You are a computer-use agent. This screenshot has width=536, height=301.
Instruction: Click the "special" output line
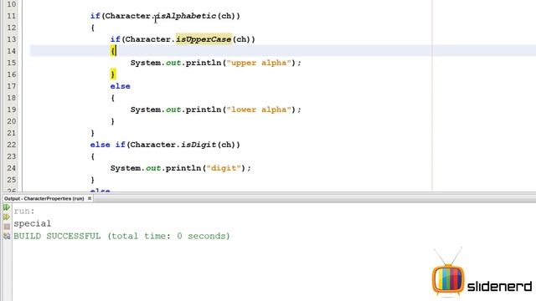click(x=32, y=223)
